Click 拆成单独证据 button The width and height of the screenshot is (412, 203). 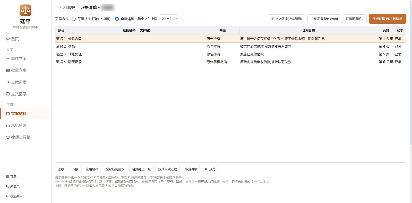168,169
